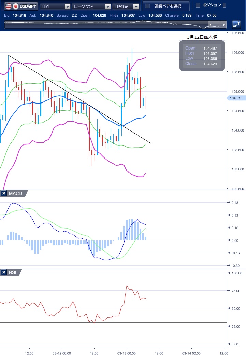Click the navigator right handle arrow
The image size is (246, 358).
click(223, 25)
